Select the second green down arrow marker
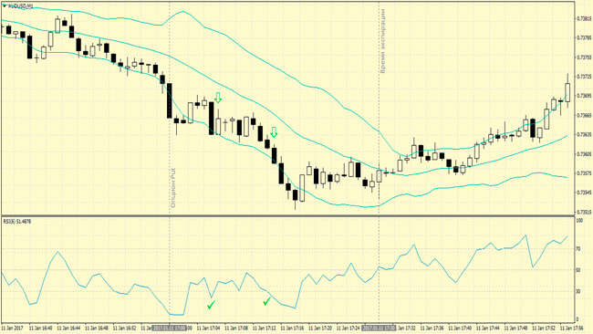593x334 pixels. click(x=274, y=132)
